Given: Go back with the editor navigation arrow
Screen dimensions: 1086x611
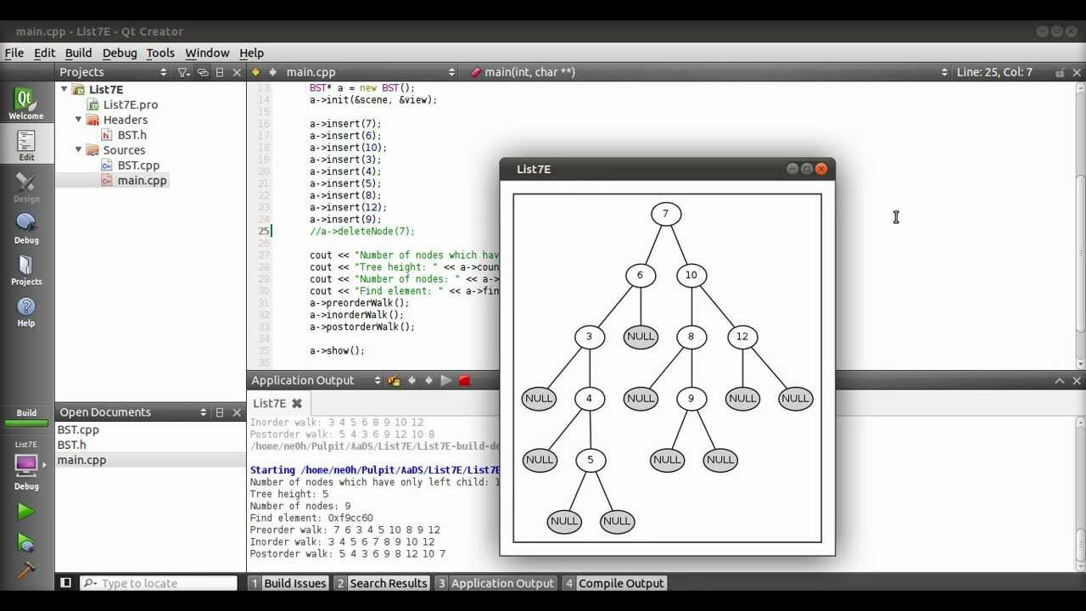Looking at the screenshot, I should click(x=255, y=72).
